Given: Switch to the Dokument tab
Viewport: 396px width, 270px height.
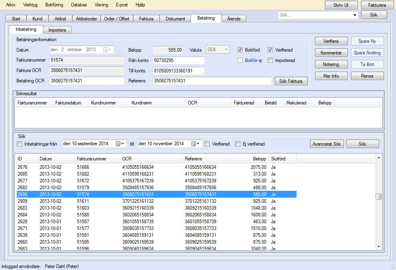Looking at the screenshot, I should coord(175,19).
